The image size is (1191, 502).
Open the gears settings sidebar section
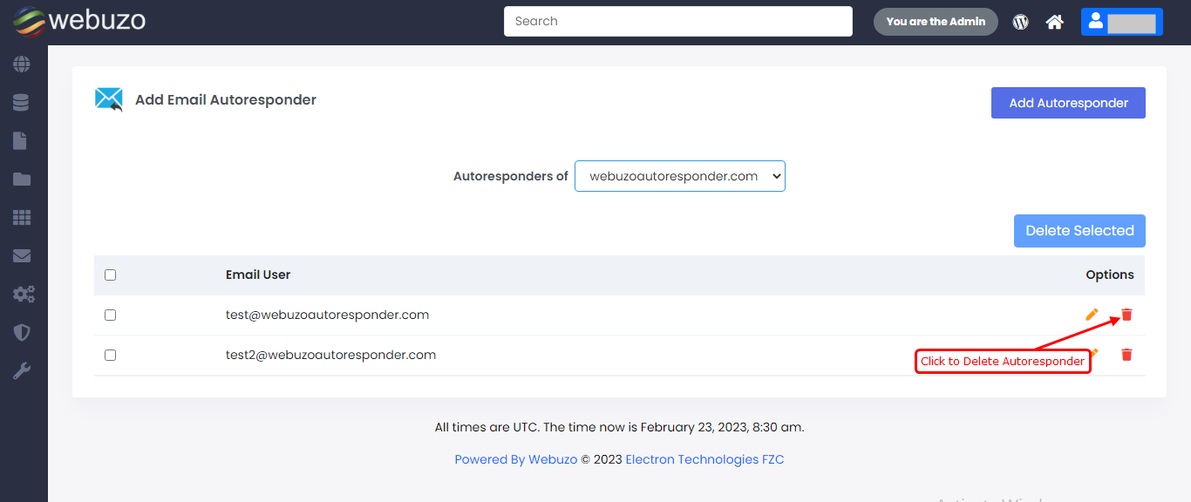point(24,295)
